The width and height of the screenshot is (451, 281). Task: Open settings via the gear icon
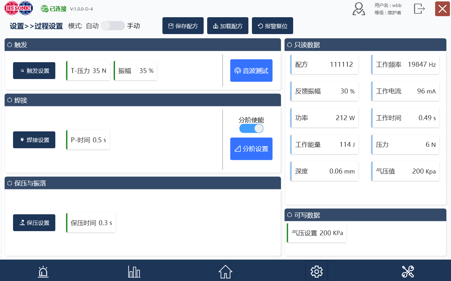click(316, 271)
